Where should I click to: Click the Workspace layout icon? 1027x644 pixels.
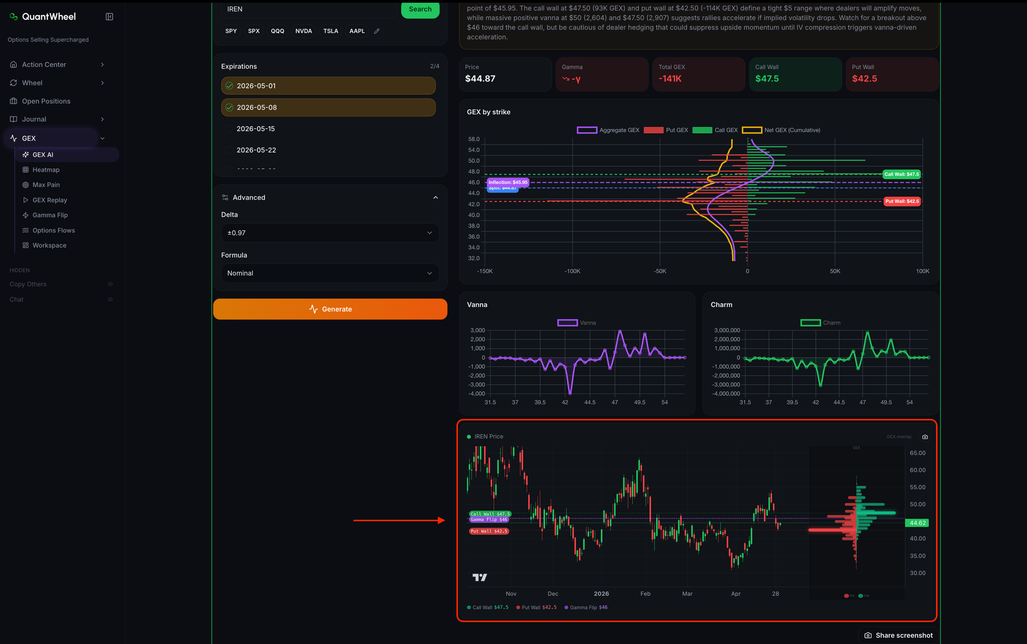[26, 245]
